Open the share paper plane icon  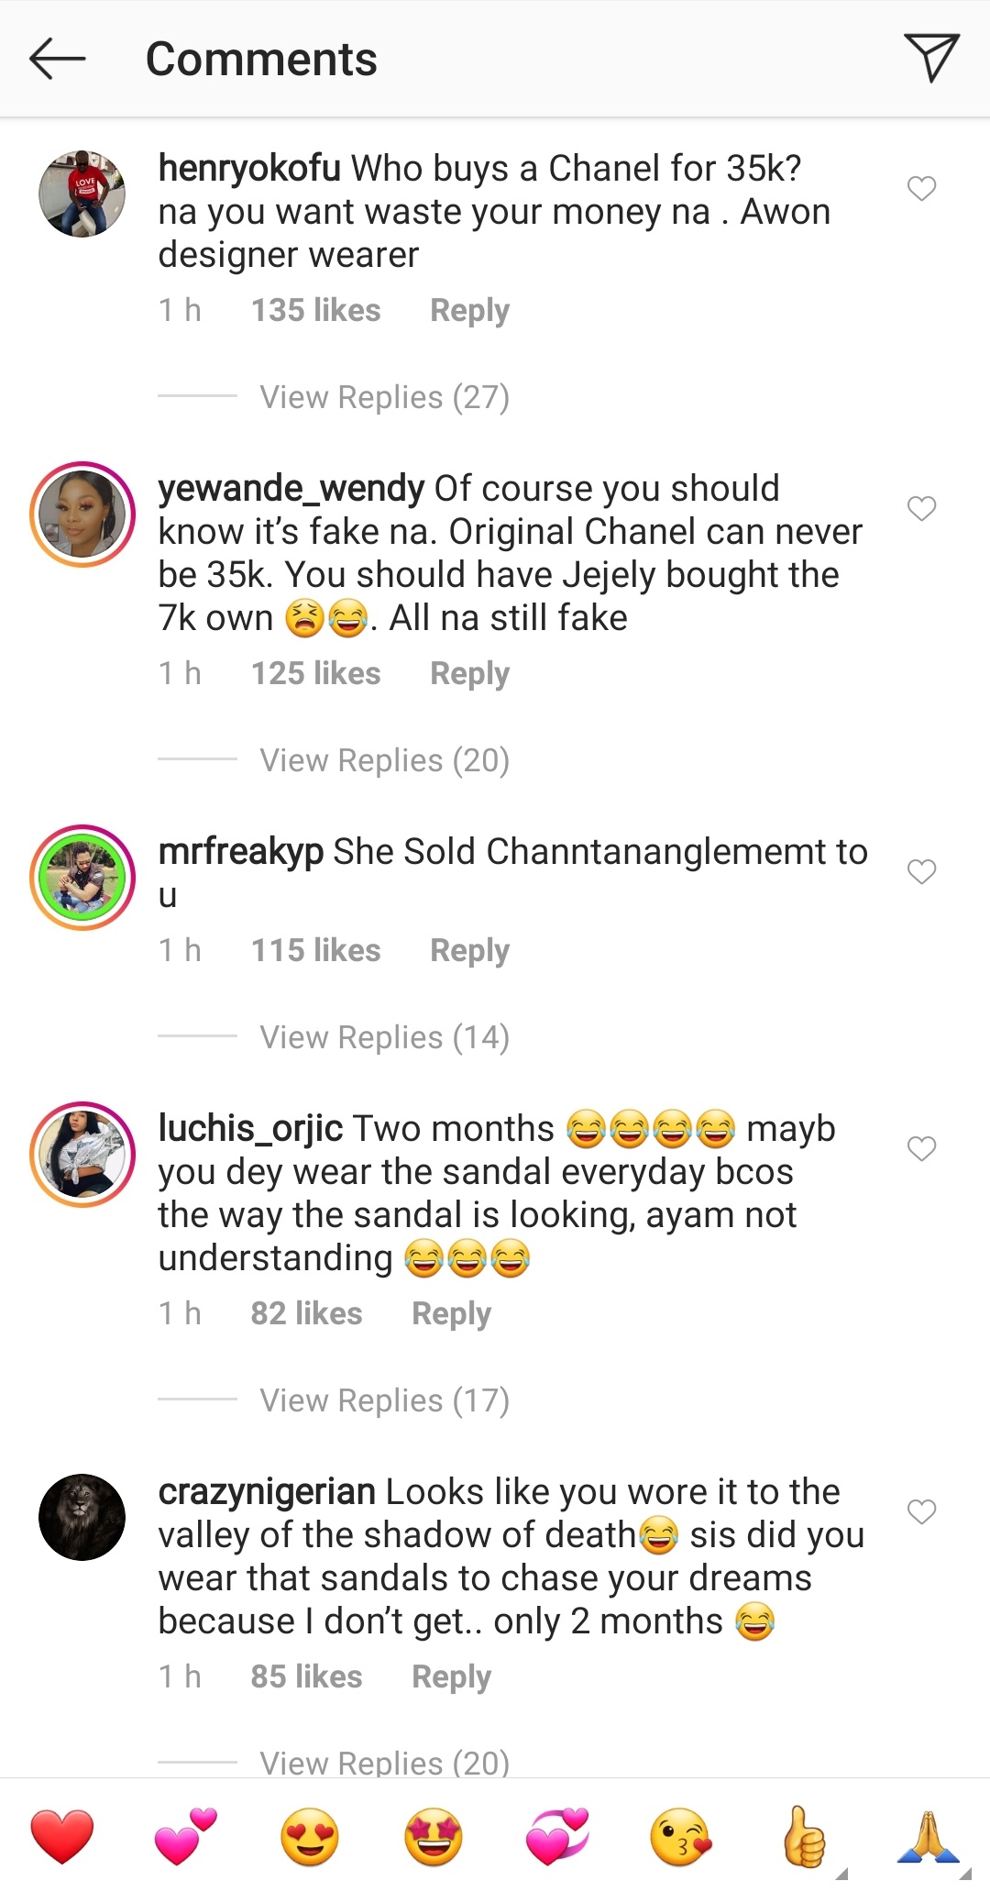(x=930, y=57)
